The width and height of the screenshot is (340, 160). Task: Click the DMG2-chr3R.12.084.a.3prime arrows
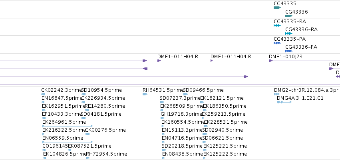(x=277, y=94)
